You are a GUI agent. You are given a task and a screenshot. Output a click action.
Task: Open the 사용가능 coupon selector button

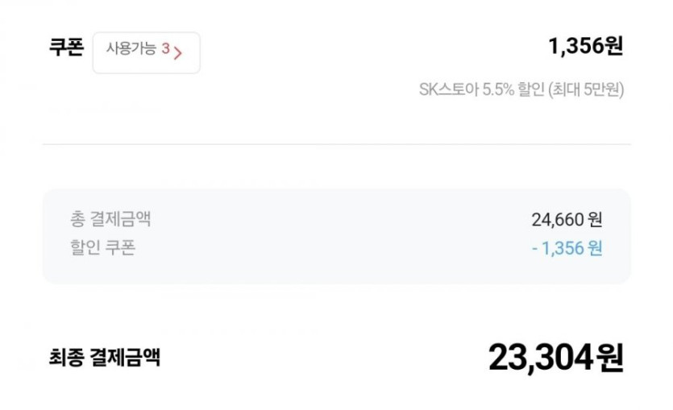pos(146,52)
